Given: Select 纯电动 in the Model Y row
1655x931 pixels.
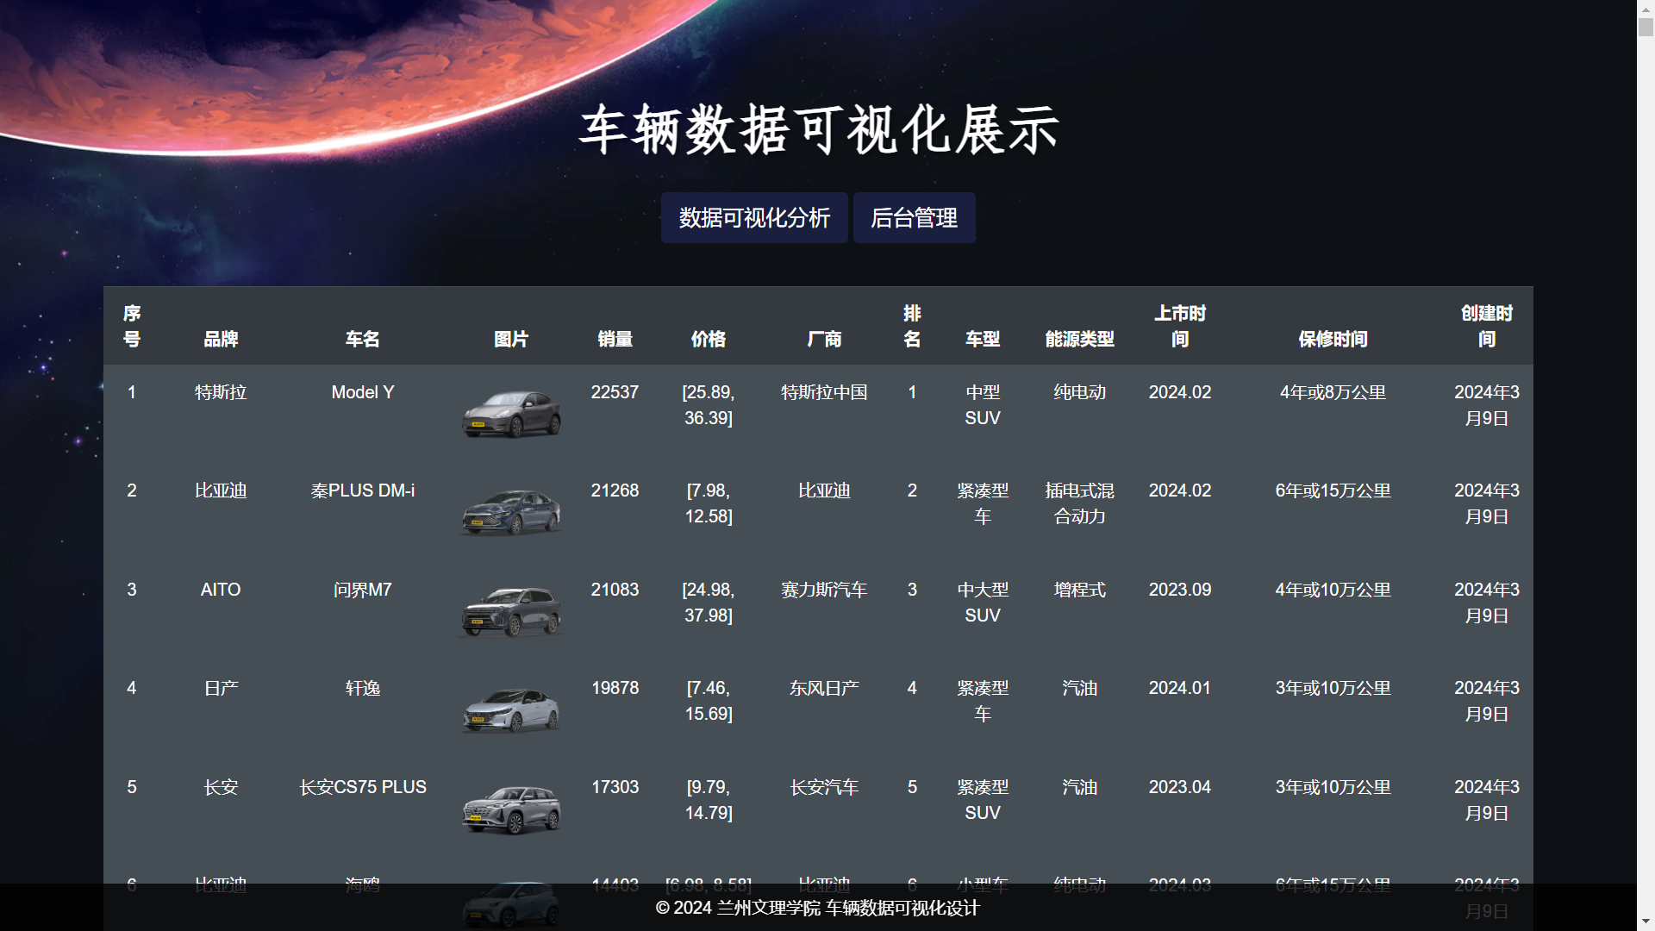Looking at the screenshot, I should pos(1079,392).
